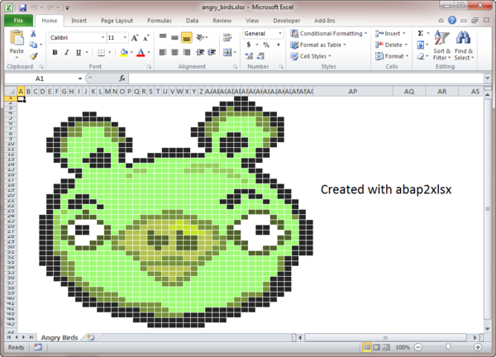The height and width of the screenshot is (357, 496).
Task: Open the File tab
Action: [18, 21]
